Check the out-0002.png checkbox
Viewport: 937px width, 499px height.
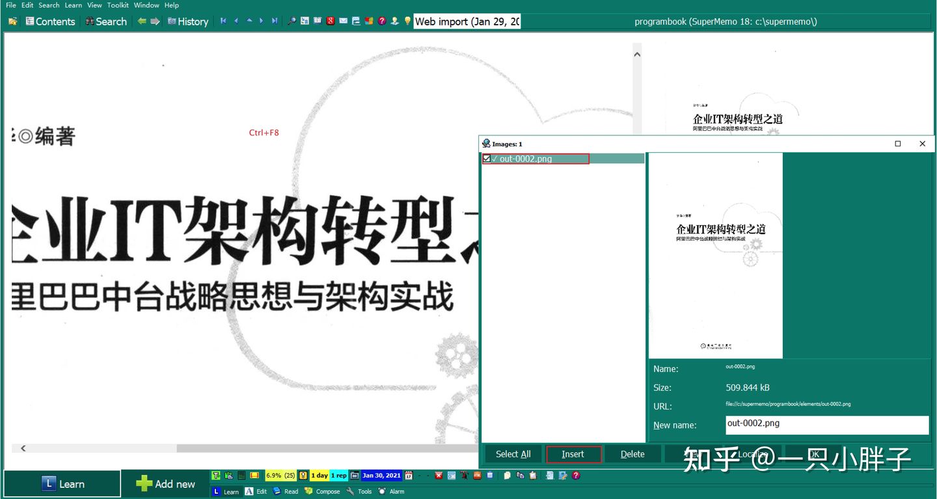(486, 158)
